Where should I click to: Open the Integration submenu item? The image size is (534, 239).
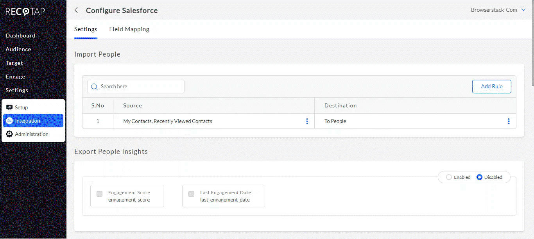coord(33,121)
